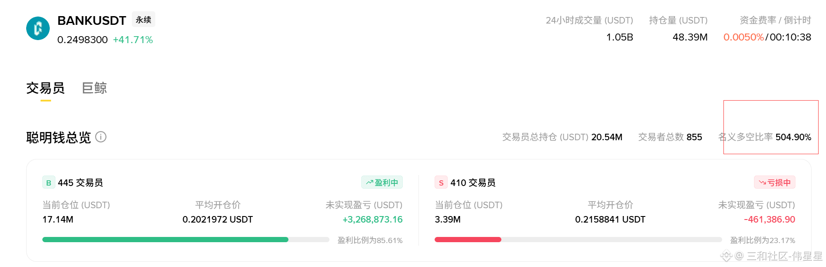The image size is (826, 267).
Task: Click the BANKUSDT pair name
Action: click(92, 20)
